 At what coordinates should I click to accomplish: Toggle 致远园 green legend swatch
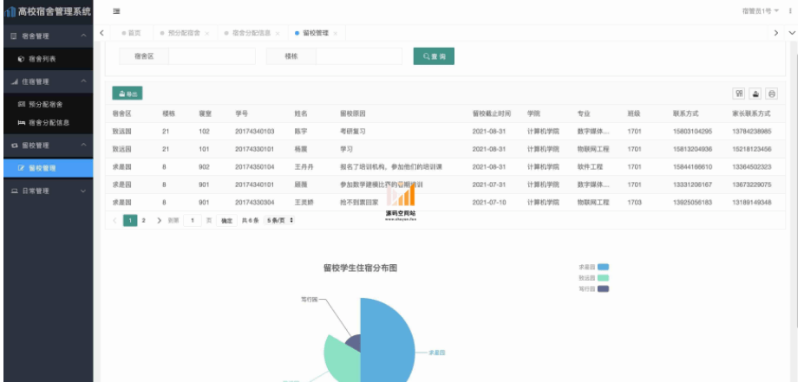click(x=603, y=278)
